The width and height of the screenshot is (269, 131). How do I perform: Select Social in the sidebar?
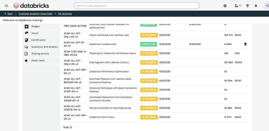tap(41, 33)
